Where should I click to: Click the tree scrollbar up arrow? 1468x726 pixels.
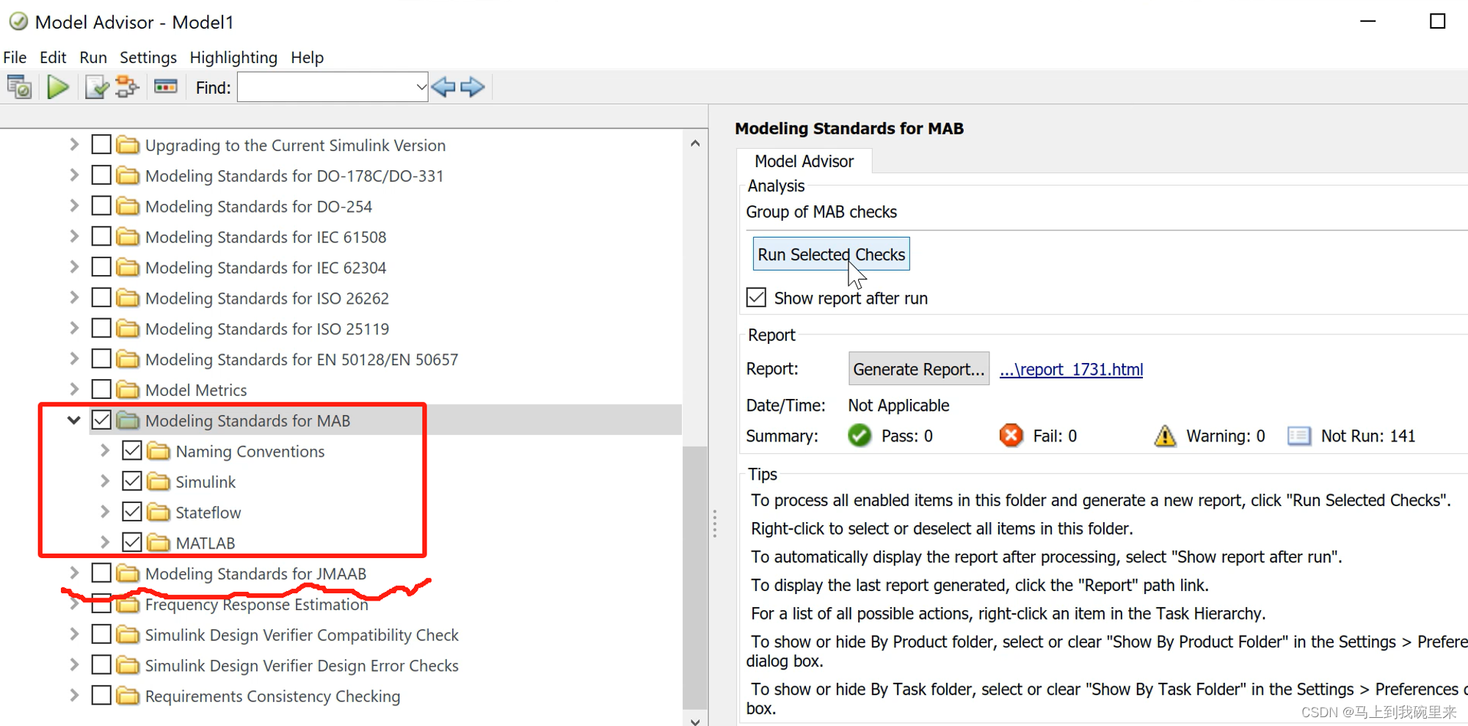click(x=695, y=144)
